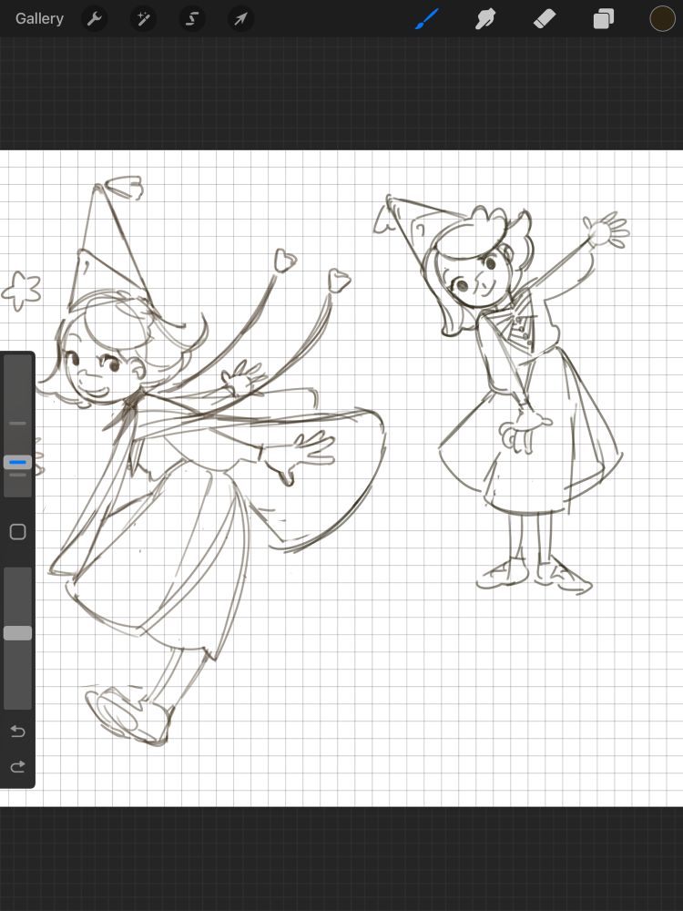The height and width of the screenshot is (911, 683).
Task: Open the Selection tool
Action: 191,19
